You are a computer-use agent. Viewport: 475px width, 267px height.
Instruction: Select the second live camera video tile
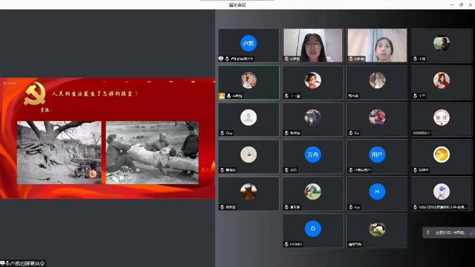(377, 44)
